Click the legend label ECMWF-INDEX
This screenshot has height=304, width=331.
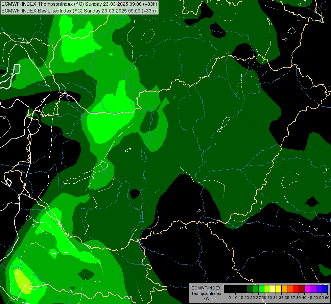point(206,288)
